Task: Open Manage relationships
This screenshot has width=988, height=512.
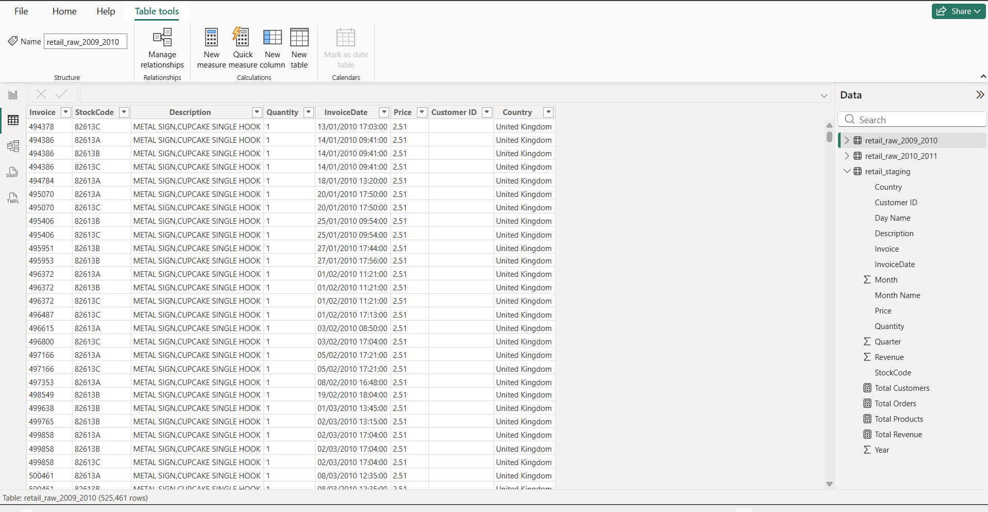Action: coord(162,48)
